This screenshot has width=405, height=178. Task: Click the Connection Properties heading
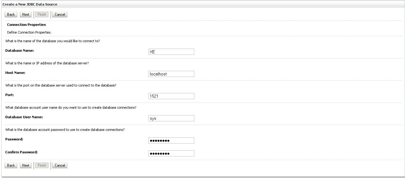tap(26, 25)
